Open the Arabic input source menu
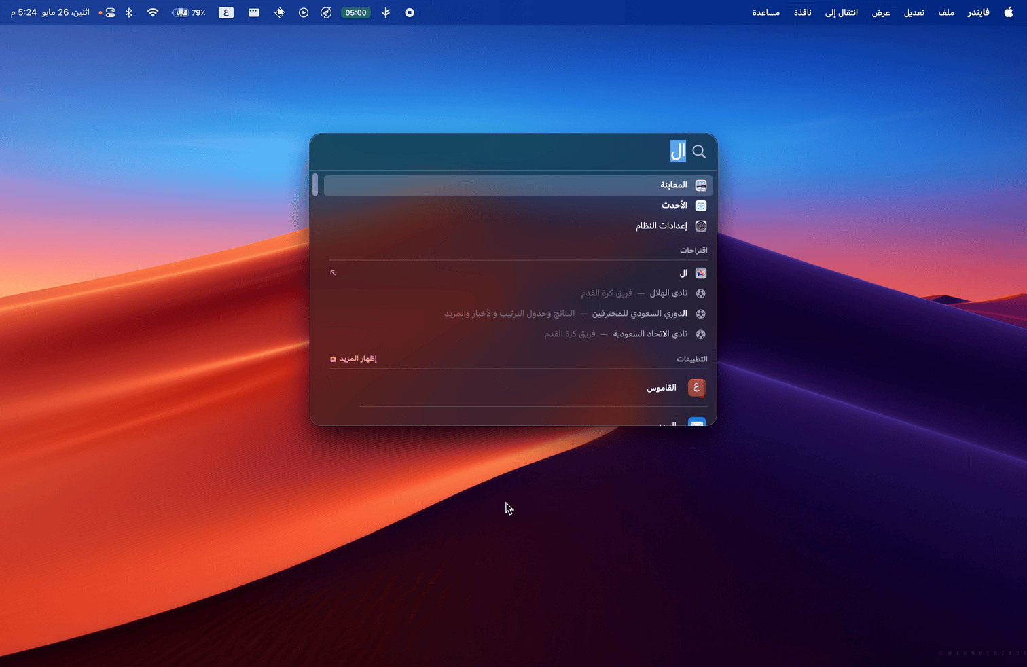 point(226,12)
